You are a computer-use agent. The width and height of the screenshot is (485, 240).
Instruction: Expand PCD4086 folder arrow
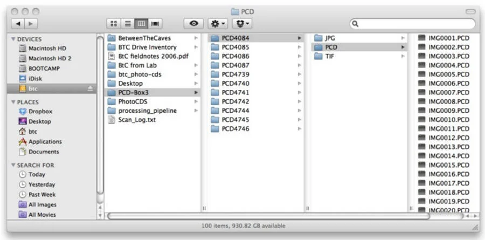tap(300, 56)
